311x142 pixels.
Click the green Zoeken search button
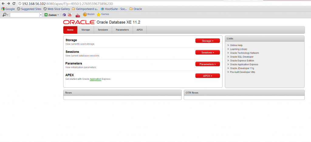point(51,15)
